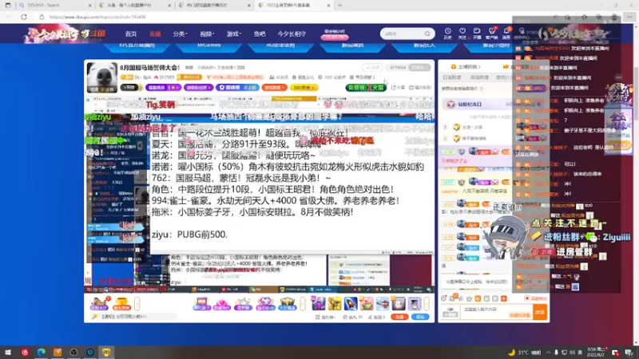639x359 pixels.
Task: Open the 主播投稿 panel link
Action: click(466, 66)
